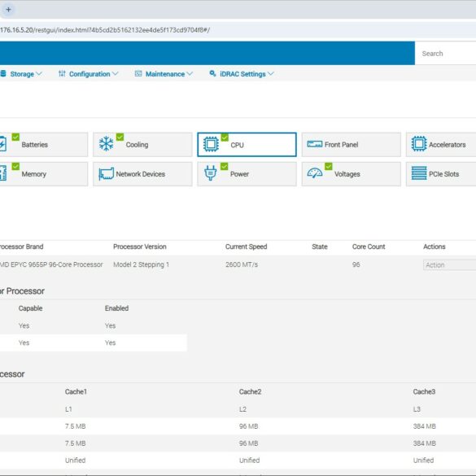
Task: Click the Voltages green status checkmark
Action: pyautogui.click(x=329, y=166)
